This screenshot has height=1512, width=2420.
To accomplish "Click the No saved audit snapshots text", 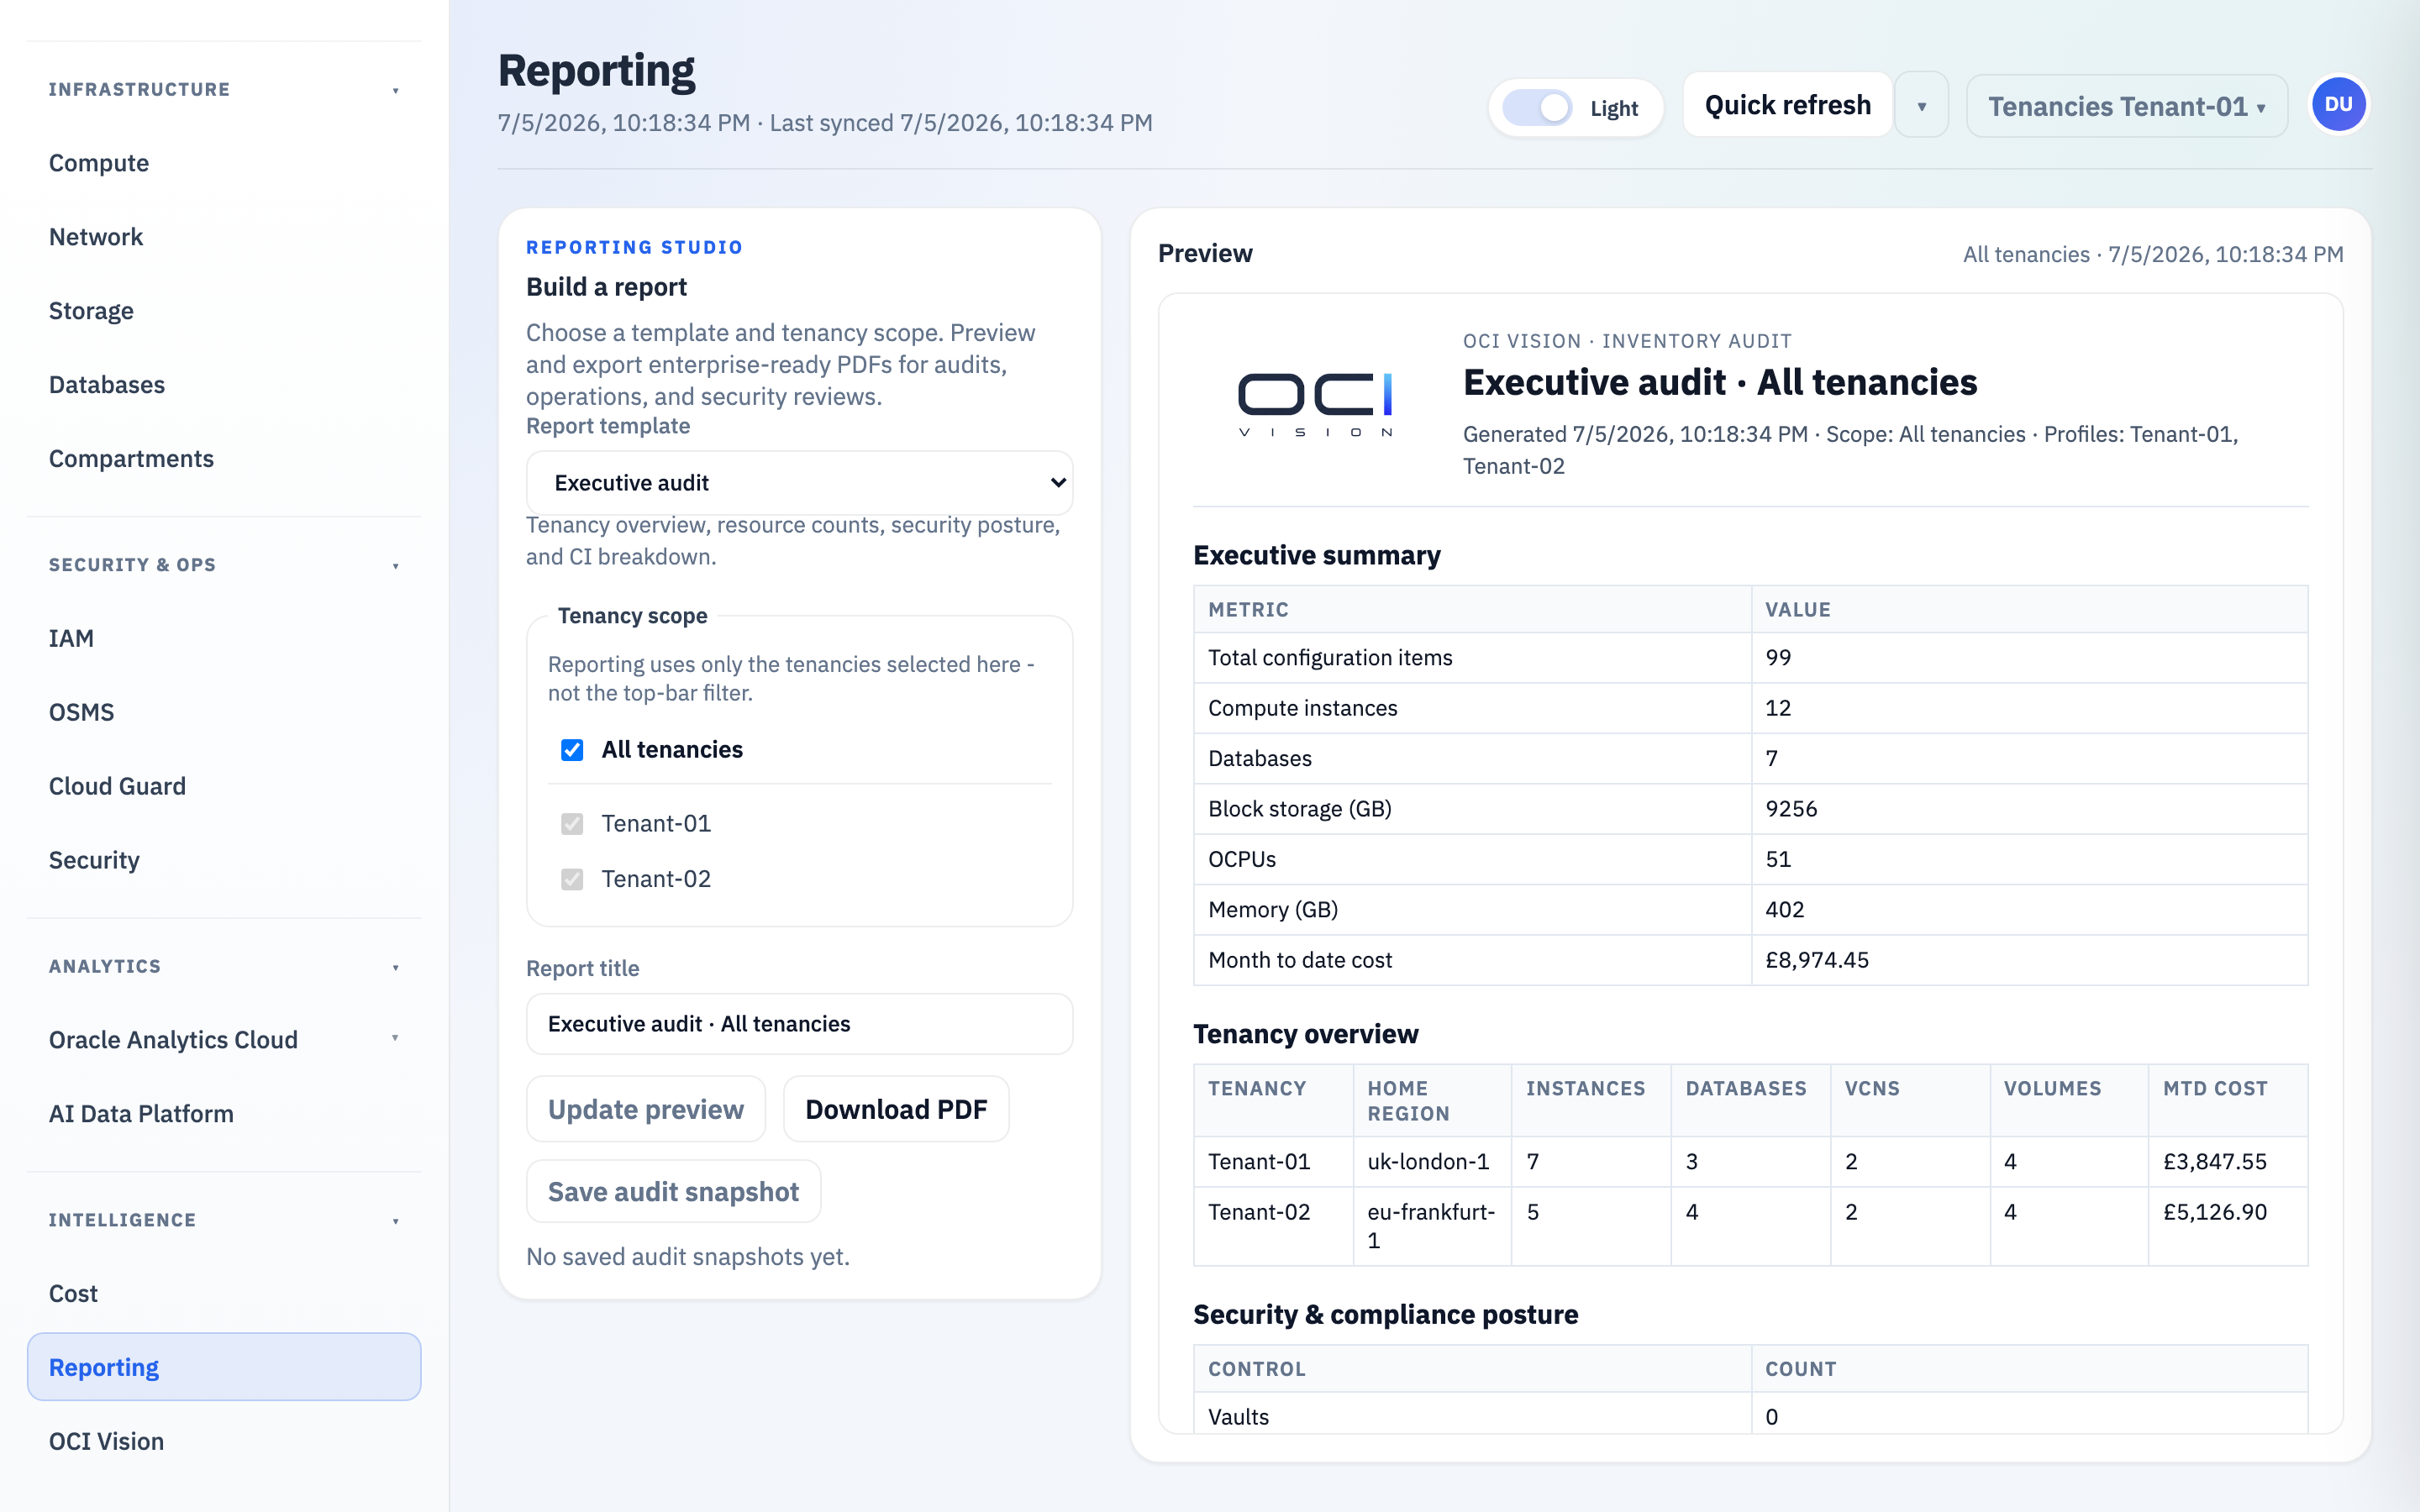I will point(688,1257).
